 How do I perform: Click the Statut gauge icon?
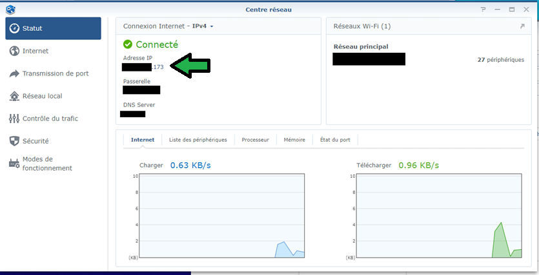tap(14, 28)
